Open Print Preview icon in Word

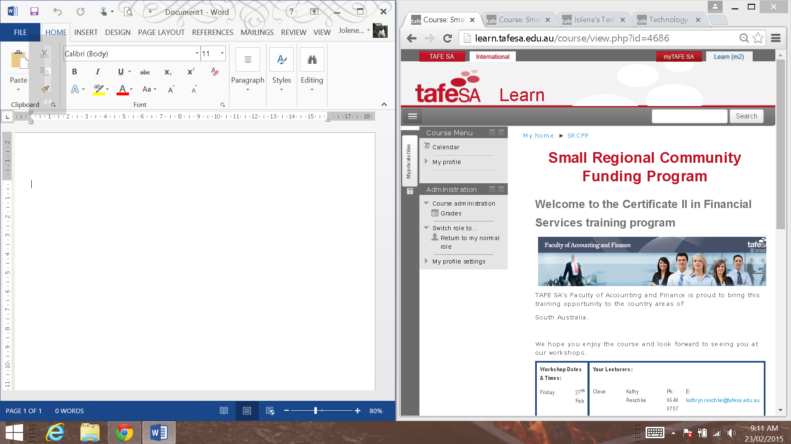(129, 12)
